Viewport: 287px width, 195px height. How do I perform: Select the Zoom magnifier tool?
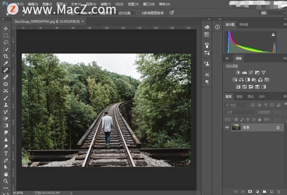[x=6, y=181]
